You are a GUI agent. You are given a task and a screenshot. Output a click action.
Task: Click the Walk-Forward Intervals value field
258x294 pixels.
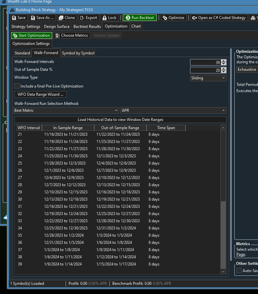[205, 62]
